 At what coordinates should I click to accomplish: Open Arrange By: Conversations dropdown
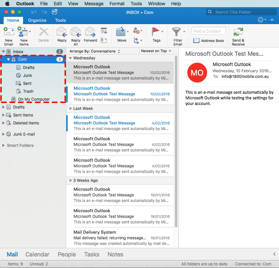(95, 51)
